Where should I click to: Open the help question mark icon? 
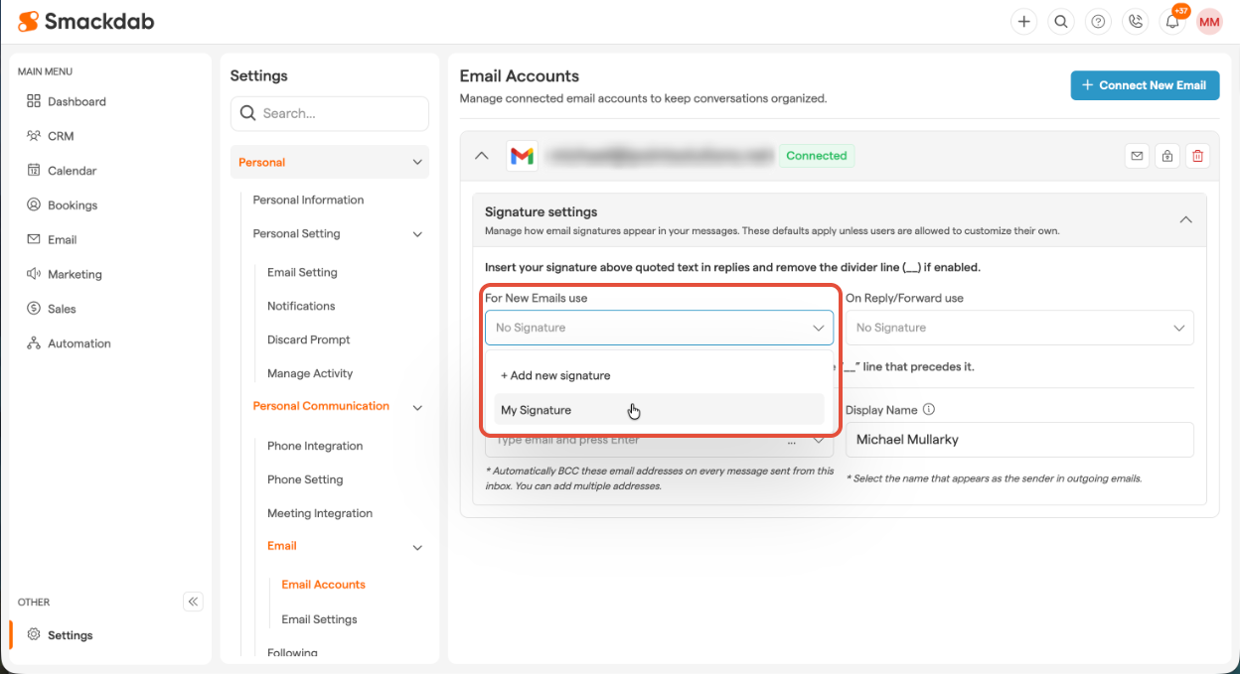(1098, 22)
